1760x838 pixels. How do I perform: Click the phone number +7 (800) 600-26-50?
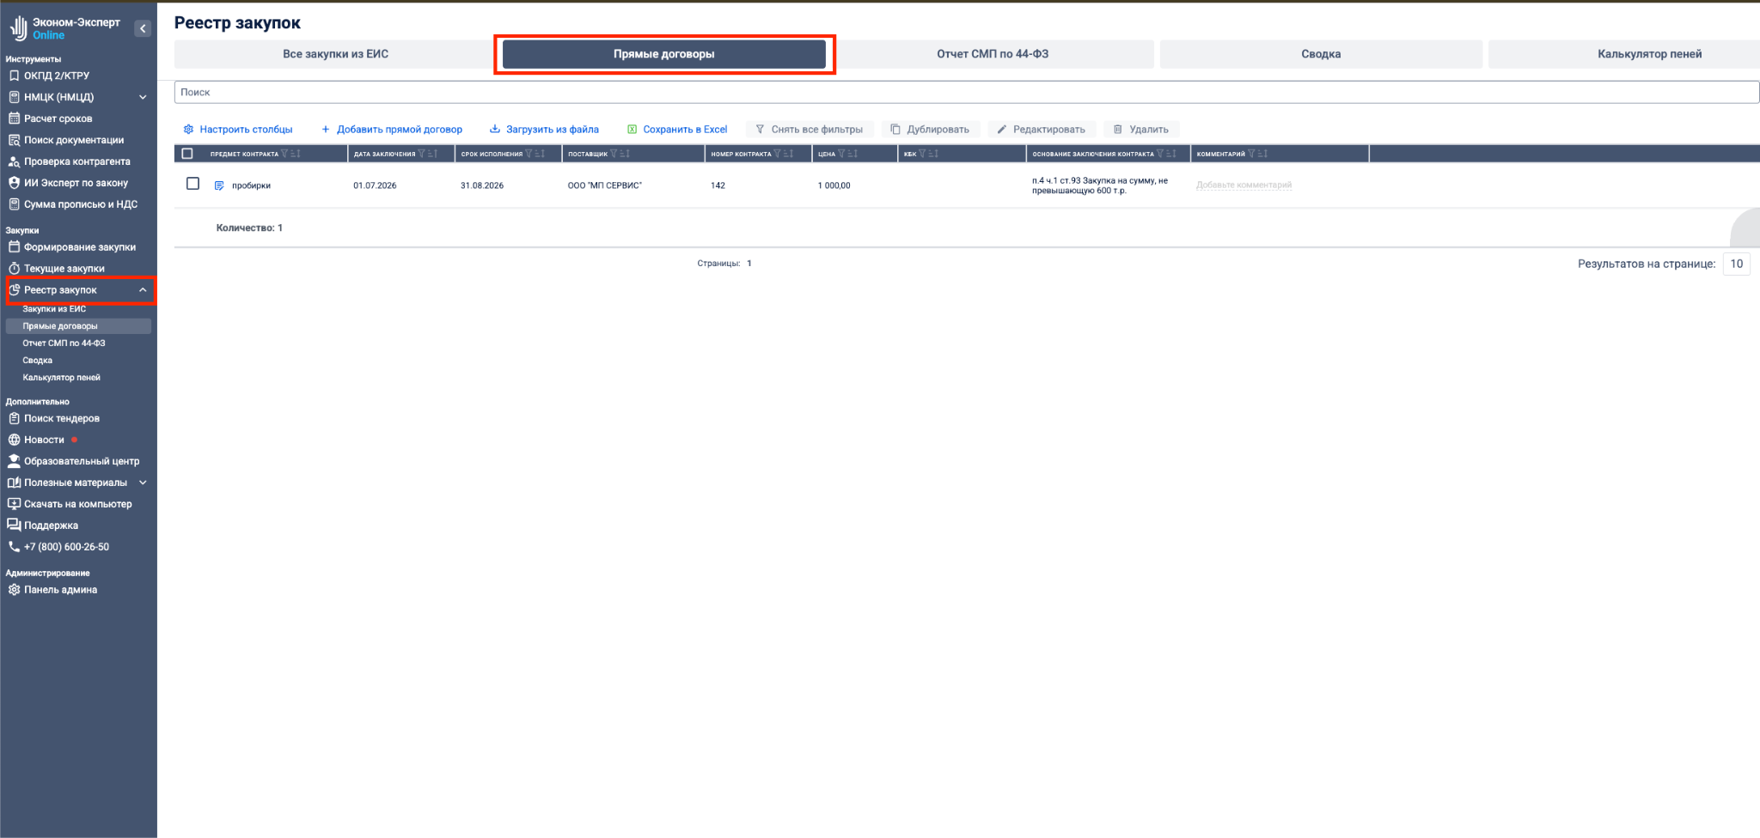[66, 547]
